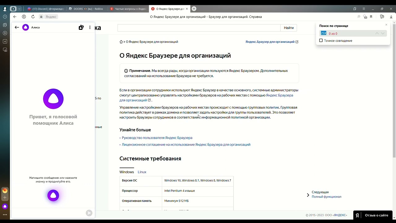Reload the current page
The height and width of the screenshot is (223, 396).
33,17
